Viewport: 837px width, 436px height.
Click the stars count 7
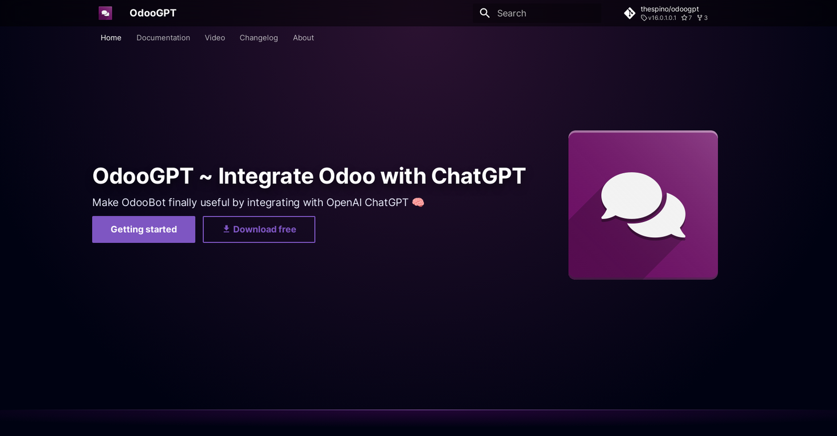click(686, 18)
